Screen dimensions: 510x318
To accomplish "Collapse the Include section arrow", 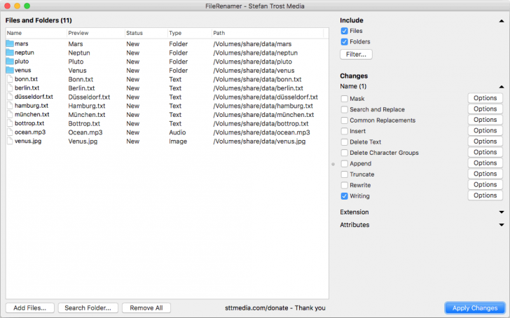I will (x=502, y=21).
